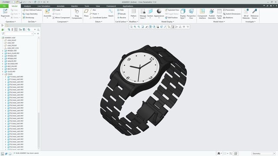Image resolution: width=278 pixels, height=156 pixels.
Task: Click User-Defined Feature button
Action: point(32,10)
